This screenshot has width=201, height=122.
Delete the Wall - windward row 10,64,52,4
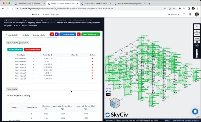point(92,58)
